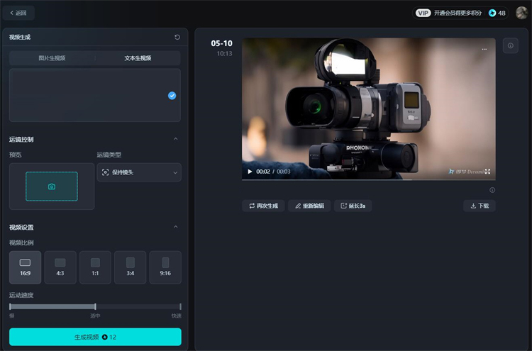Switch to the 文本生视频 tab

138,58
